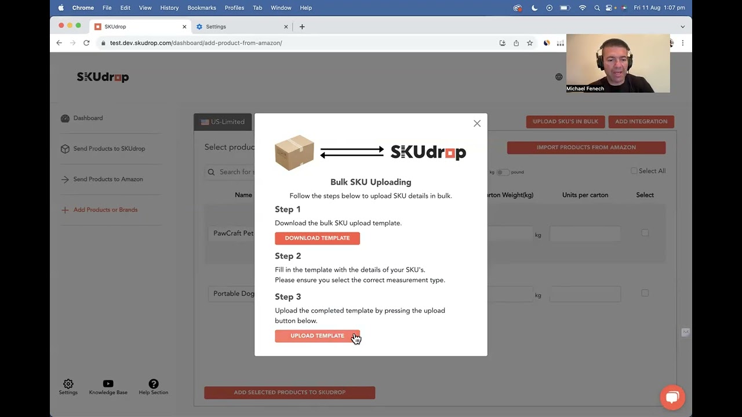Click Upload SKU's in Bulk button
This screenshot has height=417, width=742.
(x=565, y=122)
